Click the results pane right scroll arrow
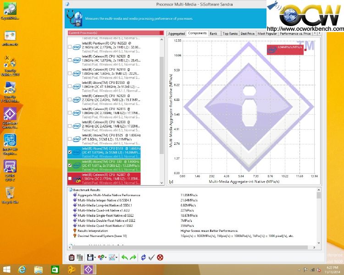Image resolution: width=344 pixels, height=275 pixels. 314,247
